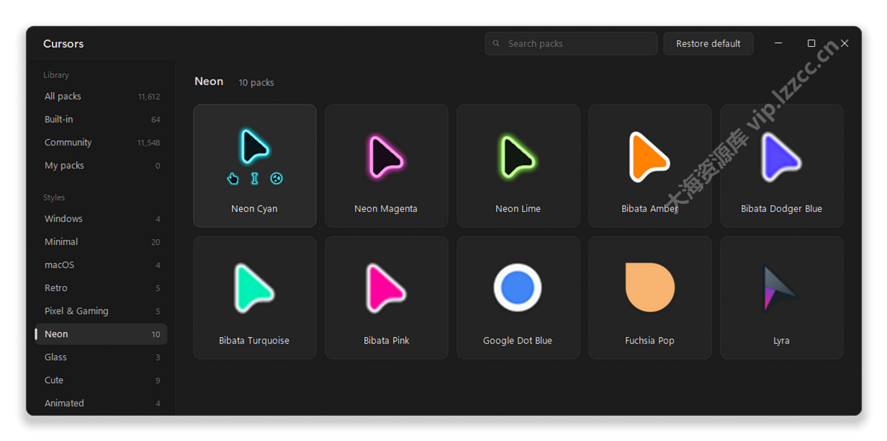The image size is (887, 441).
Task: Click the Cursors window title
Action: point(63,44)
